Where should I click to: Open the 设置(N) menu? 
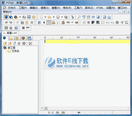111,8
